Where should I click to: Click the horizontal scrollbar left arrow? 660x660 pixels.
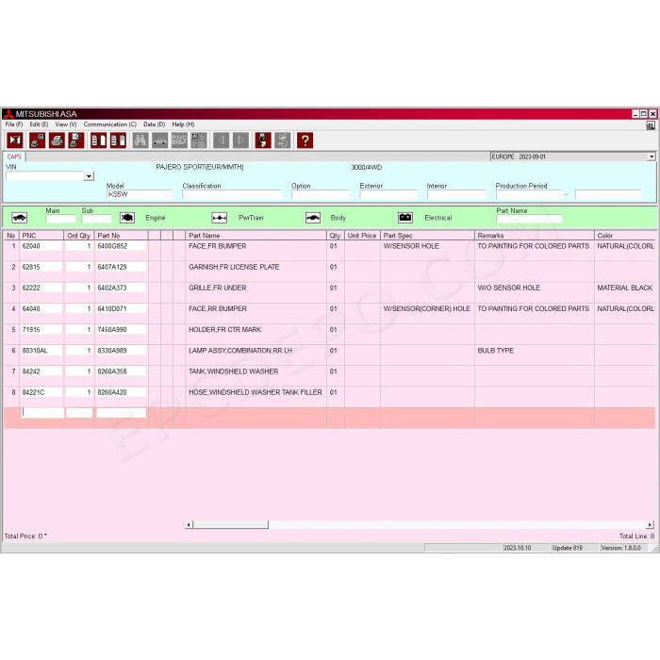click(x=189, y=524)
